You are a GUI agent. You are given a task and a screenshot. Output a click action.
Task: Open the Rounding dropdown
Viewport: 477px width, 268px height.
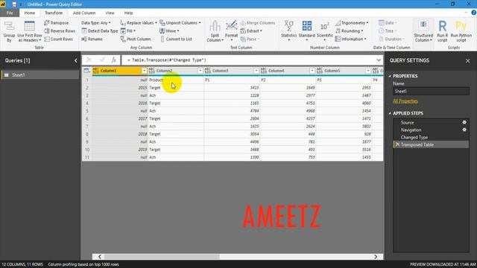[349, 31]
